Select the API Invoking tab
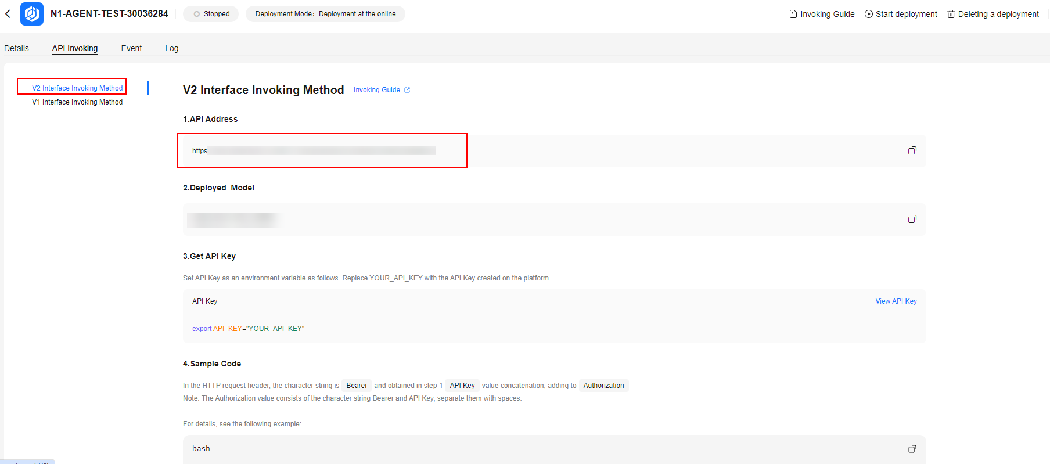Image resolution: width=1050 pixels, height=464 pixels. tap(75, 48)
